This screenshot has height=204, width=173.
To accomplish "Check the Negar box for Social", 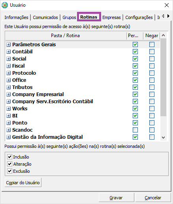I will [x=152, y=59].
